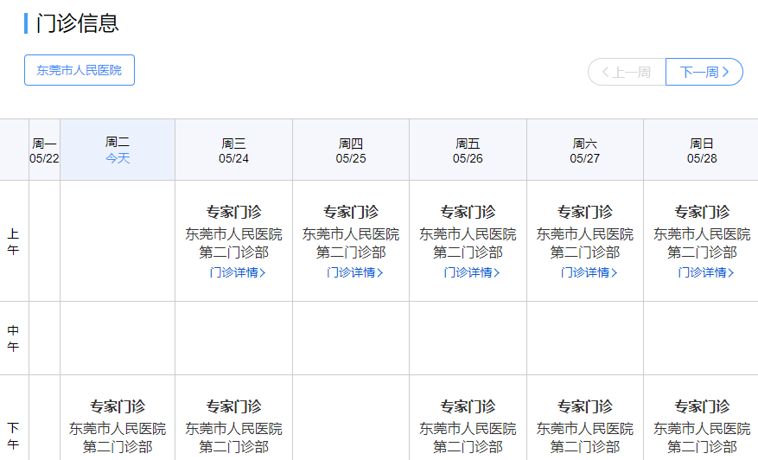This screenshot has height=460, width=758.
Task: Click Wednesday afternoon 专家门诊 slot
Action: point(233,406)
